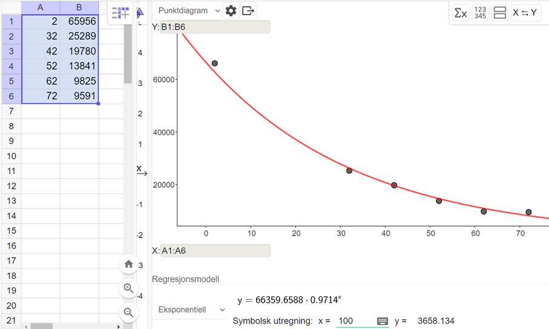The image size is (549, 329).
Task: Select column header B in spreadsheet
Action: pyautogui.click(x=79, y=7)
